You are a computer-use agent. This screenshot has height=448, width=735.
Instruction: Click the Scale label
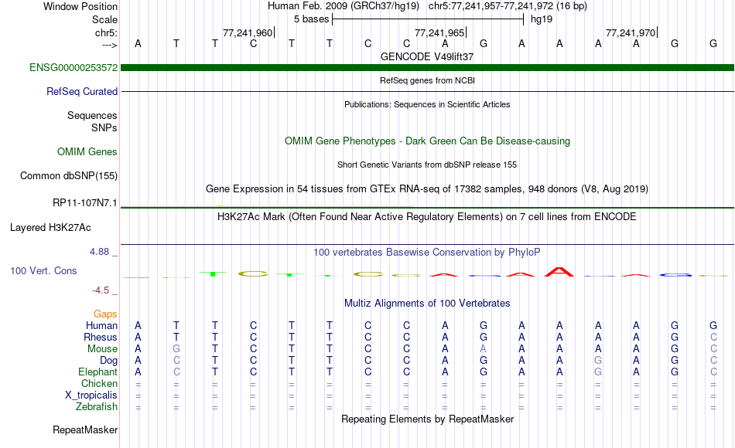tap(104, 19)
